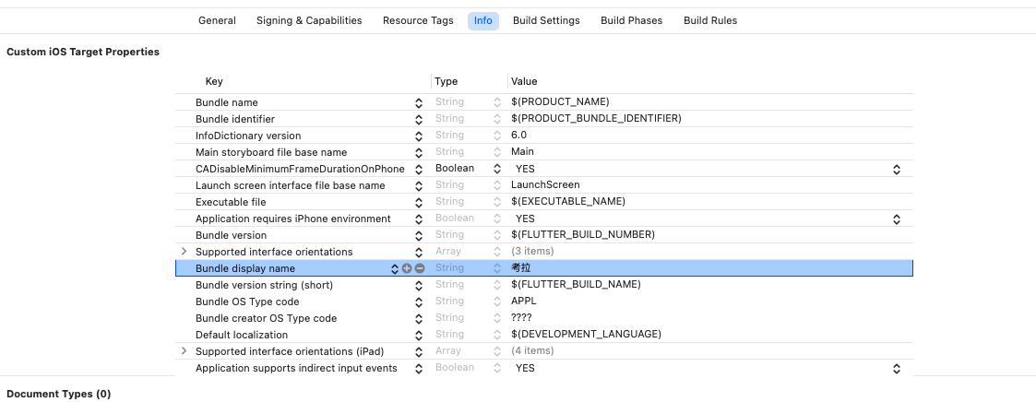
Task: Select the Build Phases tab
Action: click(x=631, y=20)
